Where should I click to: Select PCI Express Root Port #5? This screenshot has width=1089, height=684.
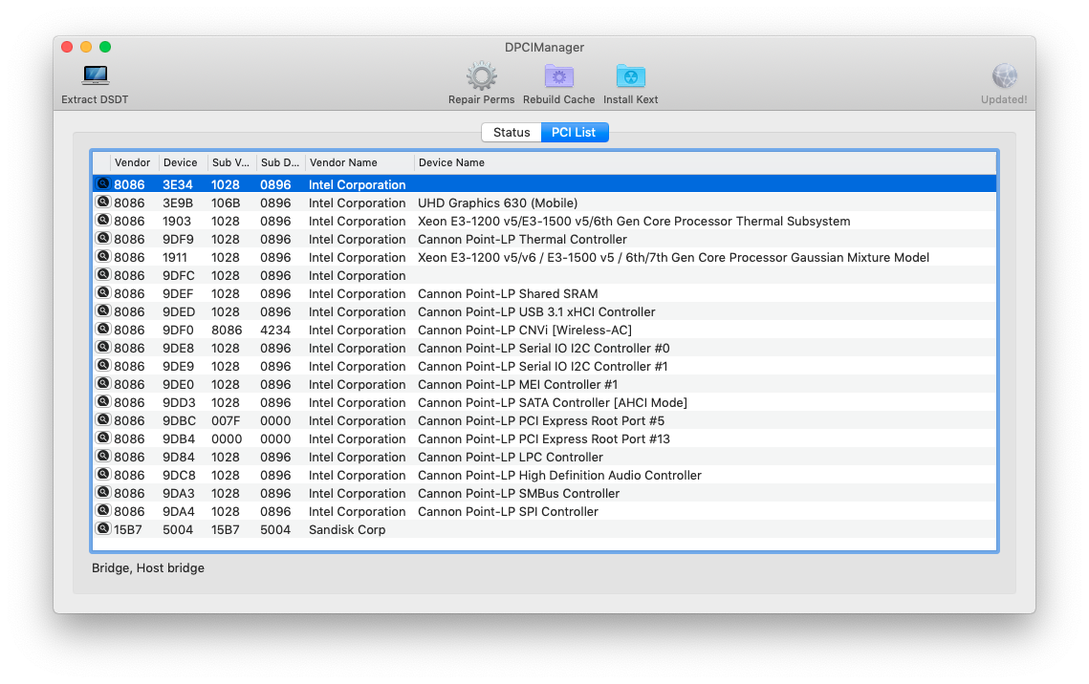click(541, 421)
